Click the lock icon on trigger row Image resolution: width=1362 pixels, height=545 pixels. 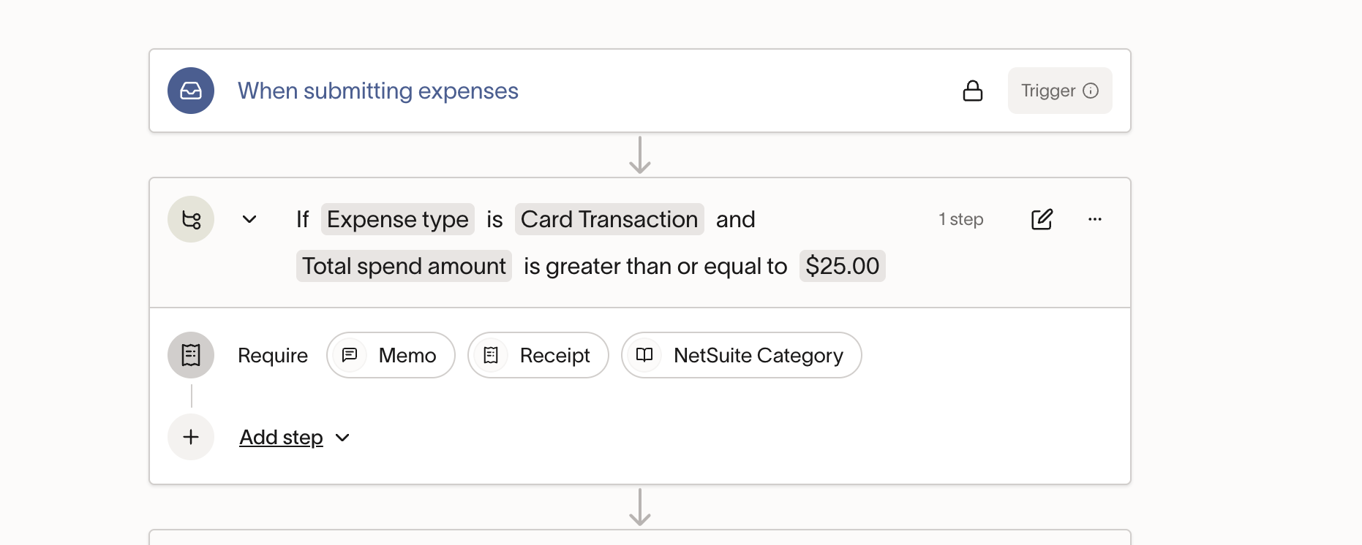point(972,91)
